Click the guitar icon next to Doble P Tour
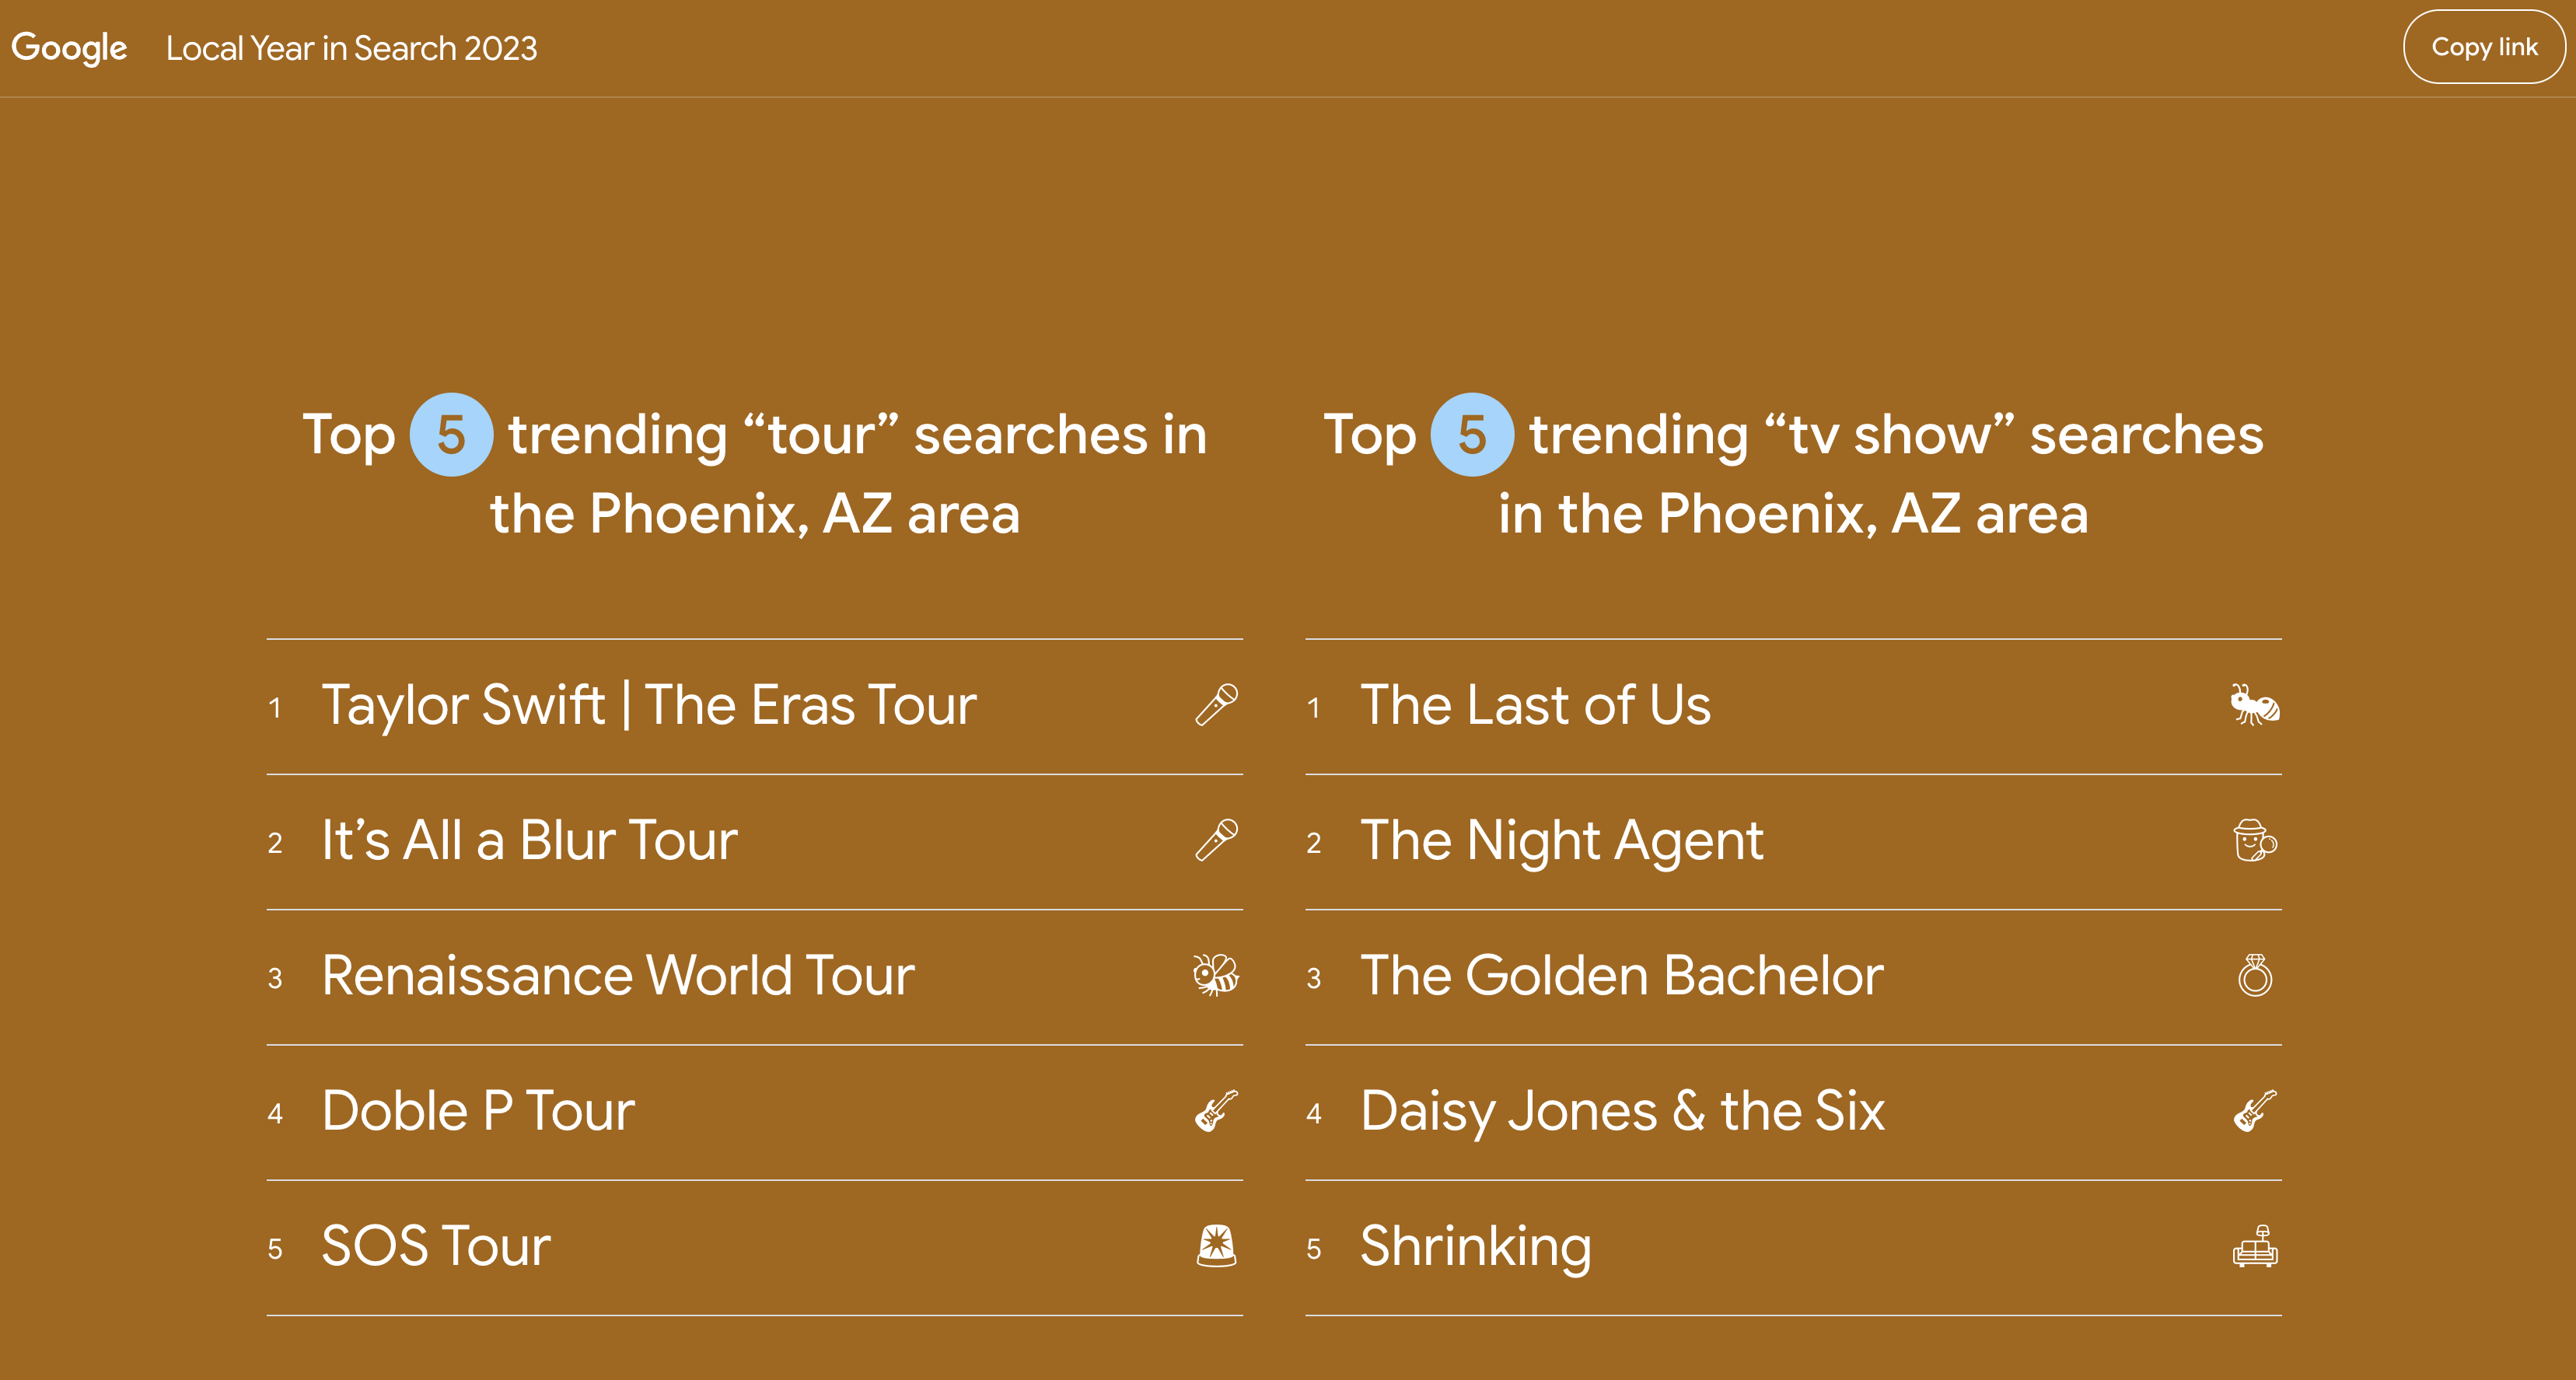 click(x=1217, y=1111)
